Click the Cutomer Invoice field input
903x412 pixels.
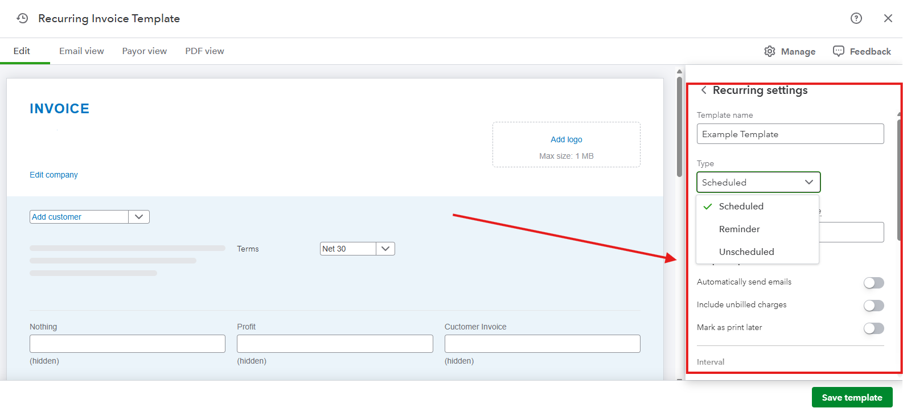542,344
